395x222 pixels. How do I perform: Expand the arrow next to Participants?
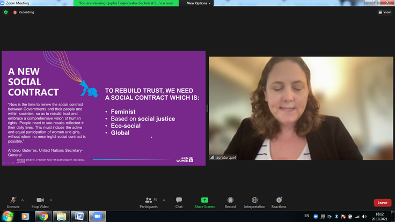[x=164, y=199]
